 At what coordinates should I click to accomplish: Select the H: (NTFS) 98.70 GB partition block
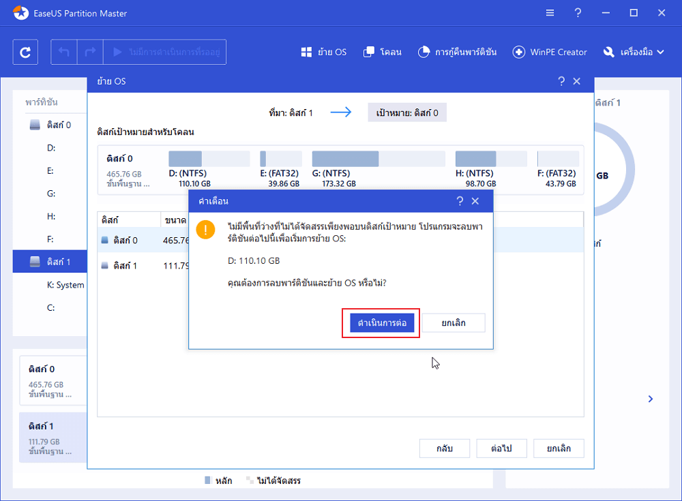[491, 169]
